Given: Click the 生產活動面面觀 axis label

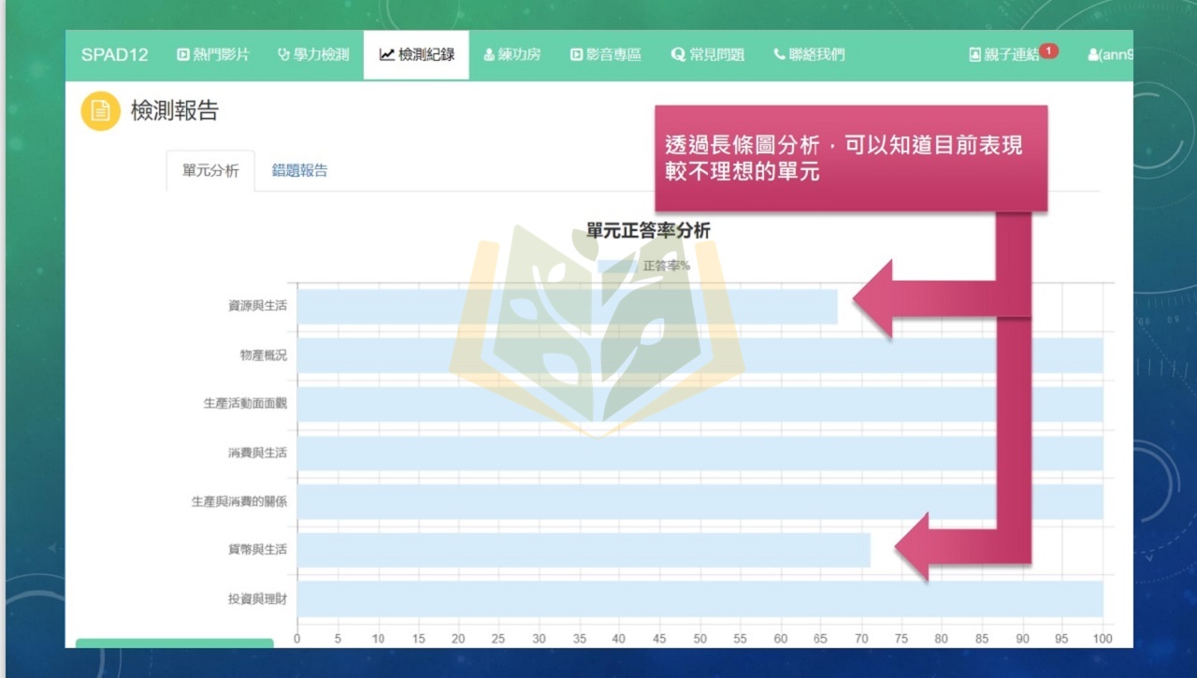Looking at the screenshot, I should coord(245,404).
